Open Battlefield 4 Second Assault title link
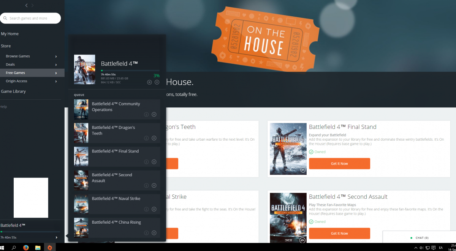Image resolution: width=456 pixels, height=251 pixels. pos(348,196)
